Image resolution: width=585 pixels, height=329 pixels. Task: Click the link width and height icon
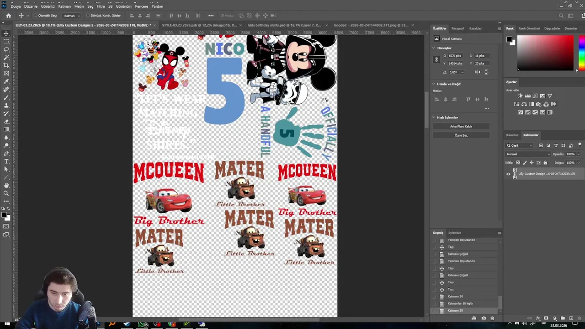[x=436, y=59]
